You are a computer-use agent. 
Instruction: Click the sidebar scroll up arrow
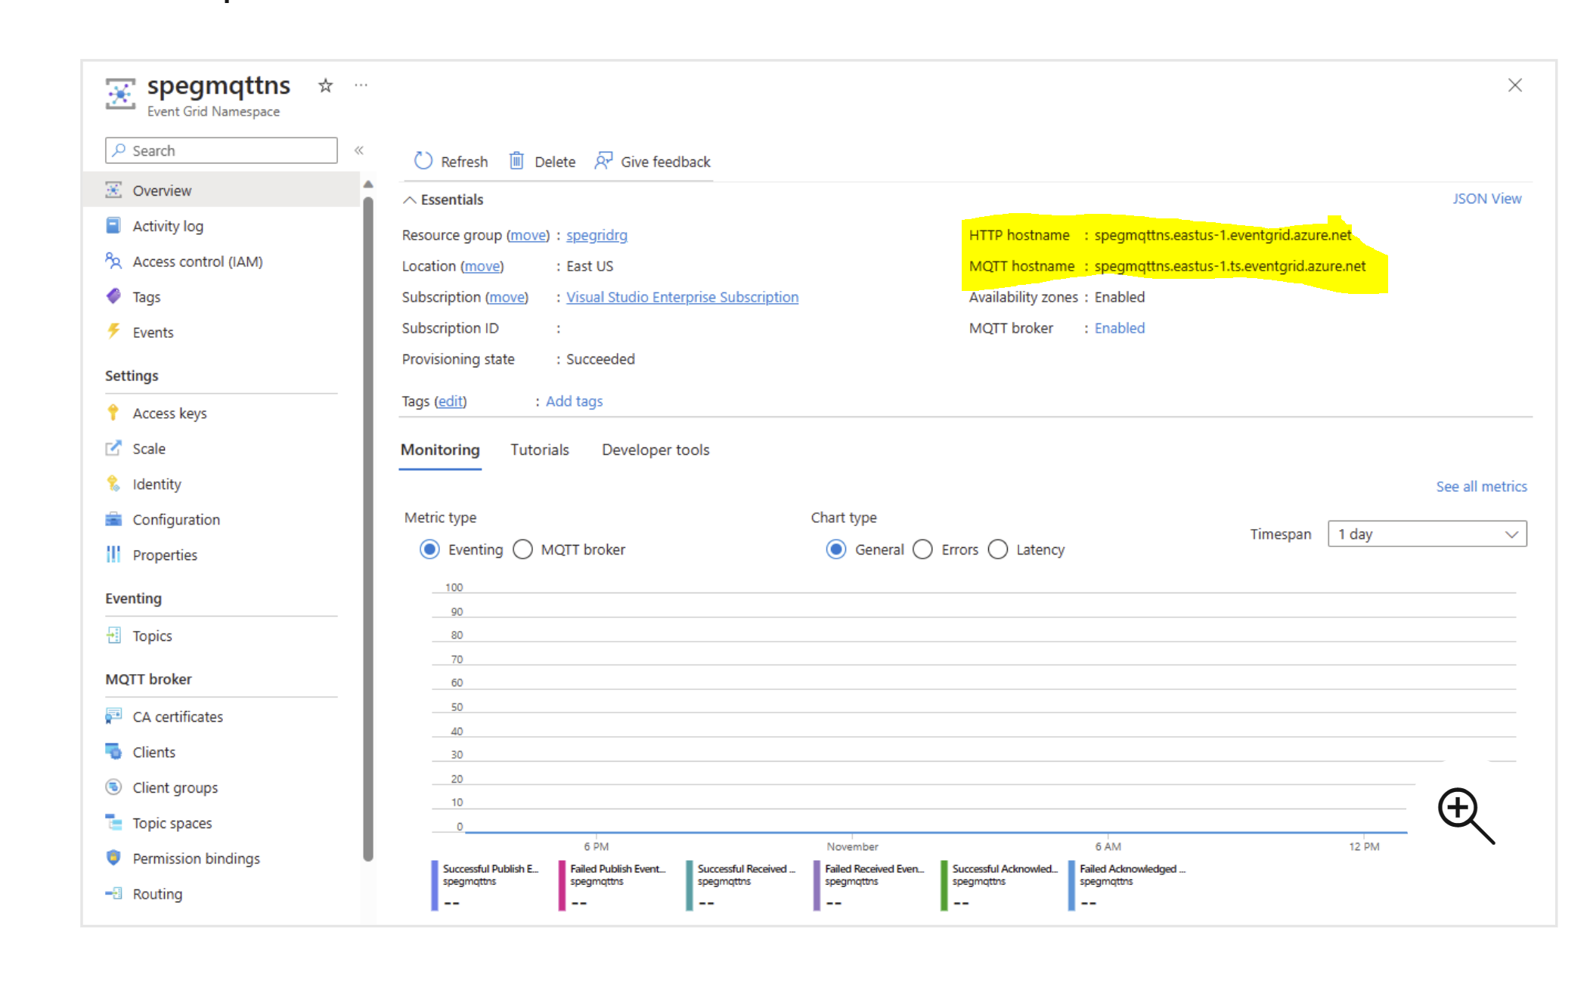[368, 184]
